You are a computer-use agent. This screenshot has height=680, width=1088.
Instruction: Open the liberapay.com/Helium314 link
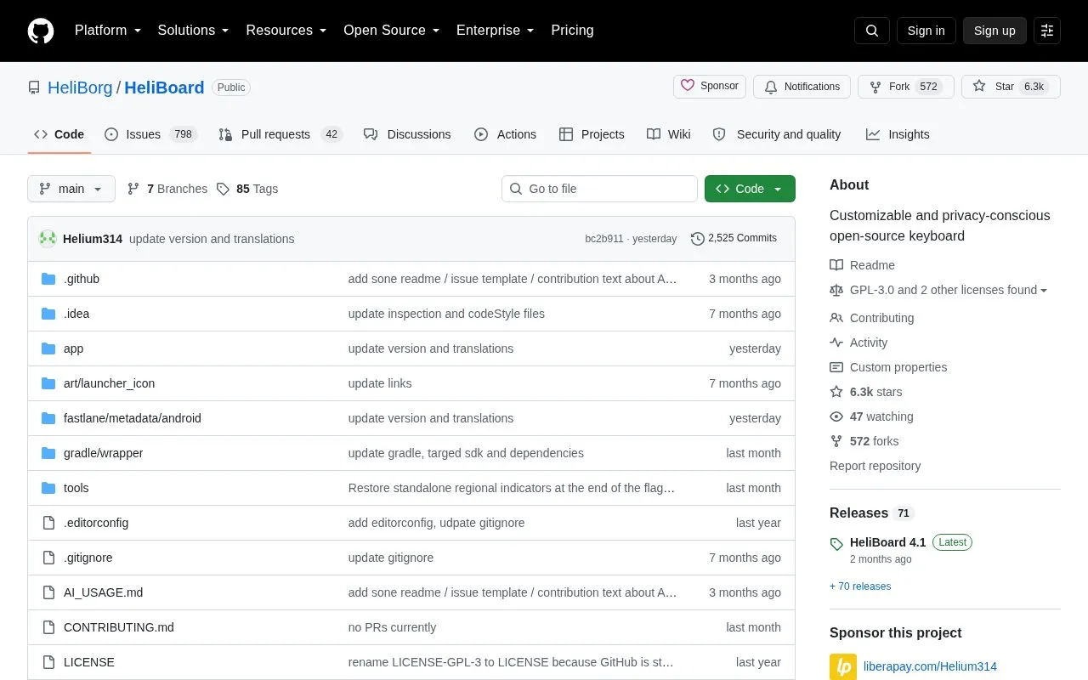coord(930,666)
